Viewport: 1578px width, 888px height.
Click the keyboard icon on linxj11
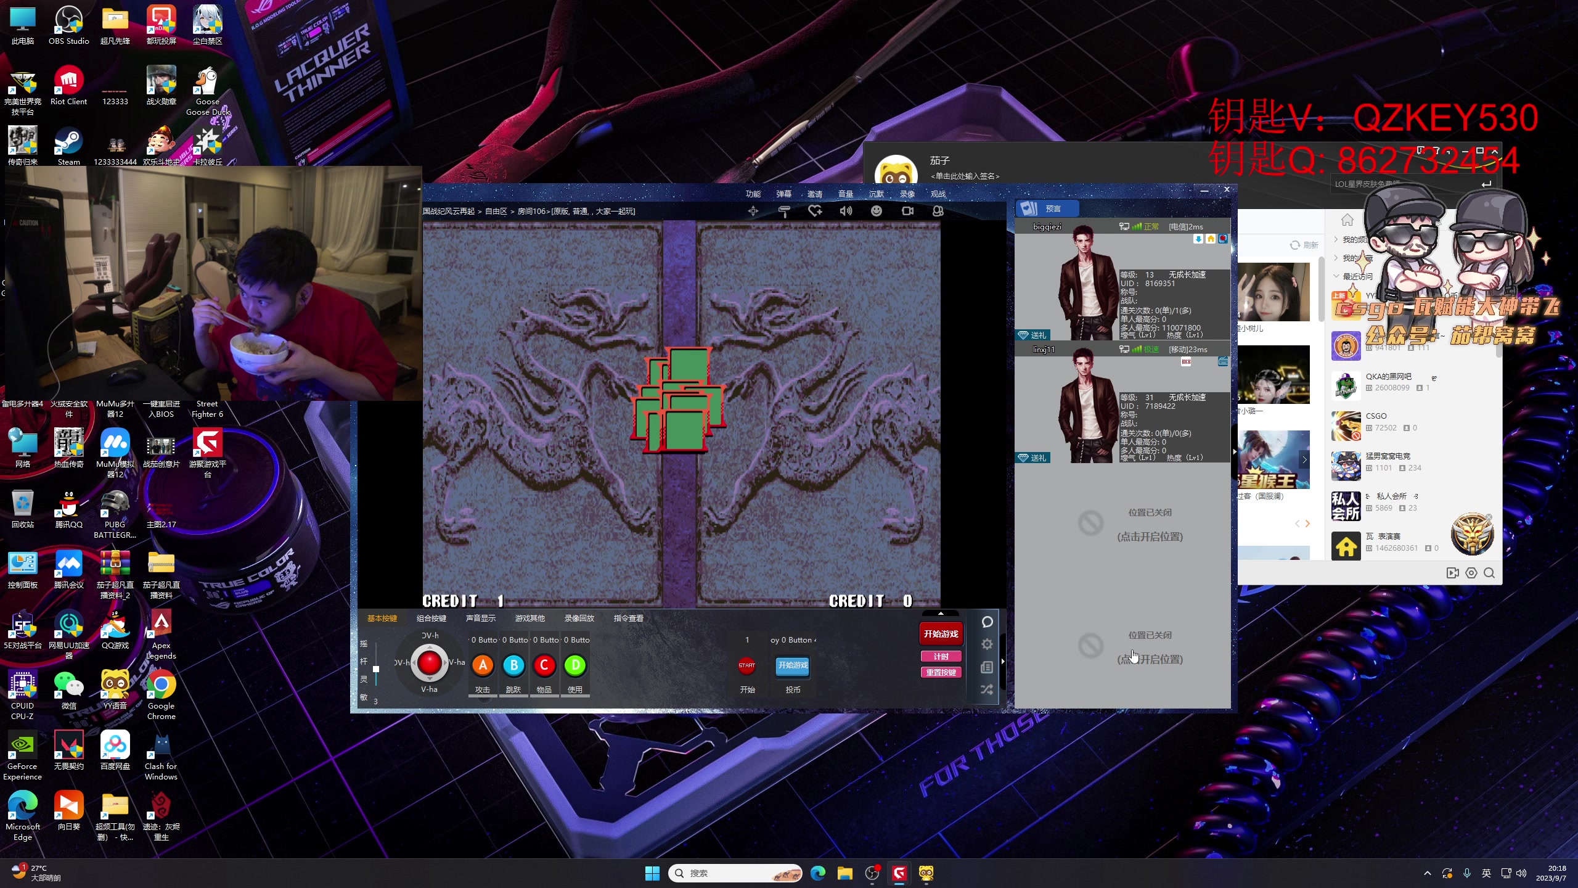[x=1223, y=361]
